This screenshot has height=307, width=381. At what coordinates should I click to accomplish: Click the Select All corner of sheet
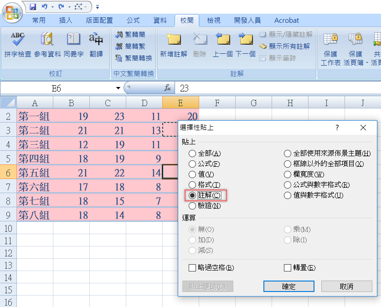click(8, 102)
